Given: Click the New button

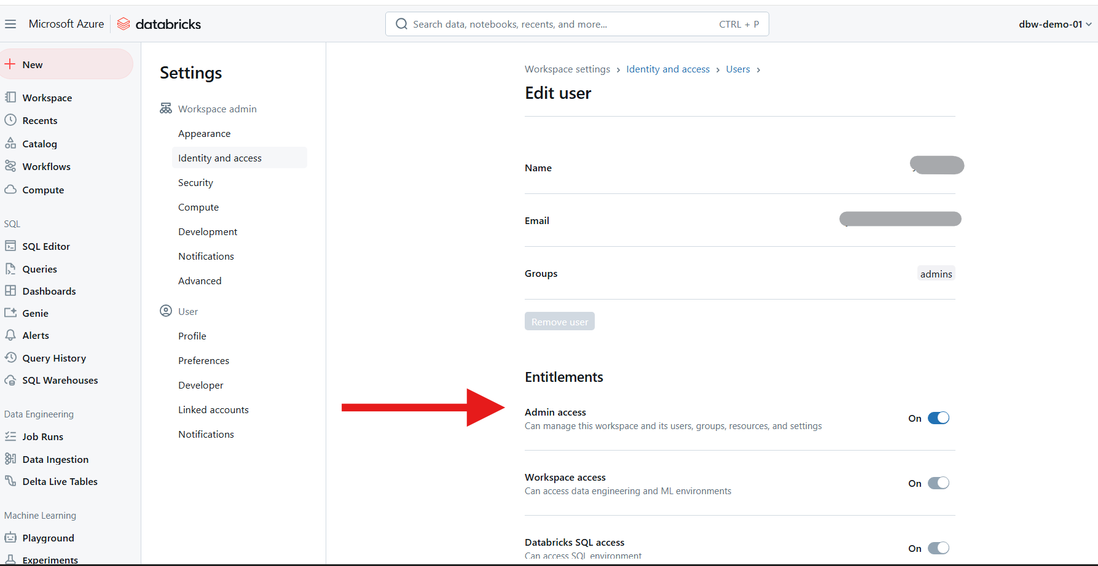Looking at the screenshot, I should tap(66, 64).
